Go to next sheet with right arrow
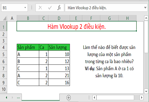149x102 pixels. 12,98
